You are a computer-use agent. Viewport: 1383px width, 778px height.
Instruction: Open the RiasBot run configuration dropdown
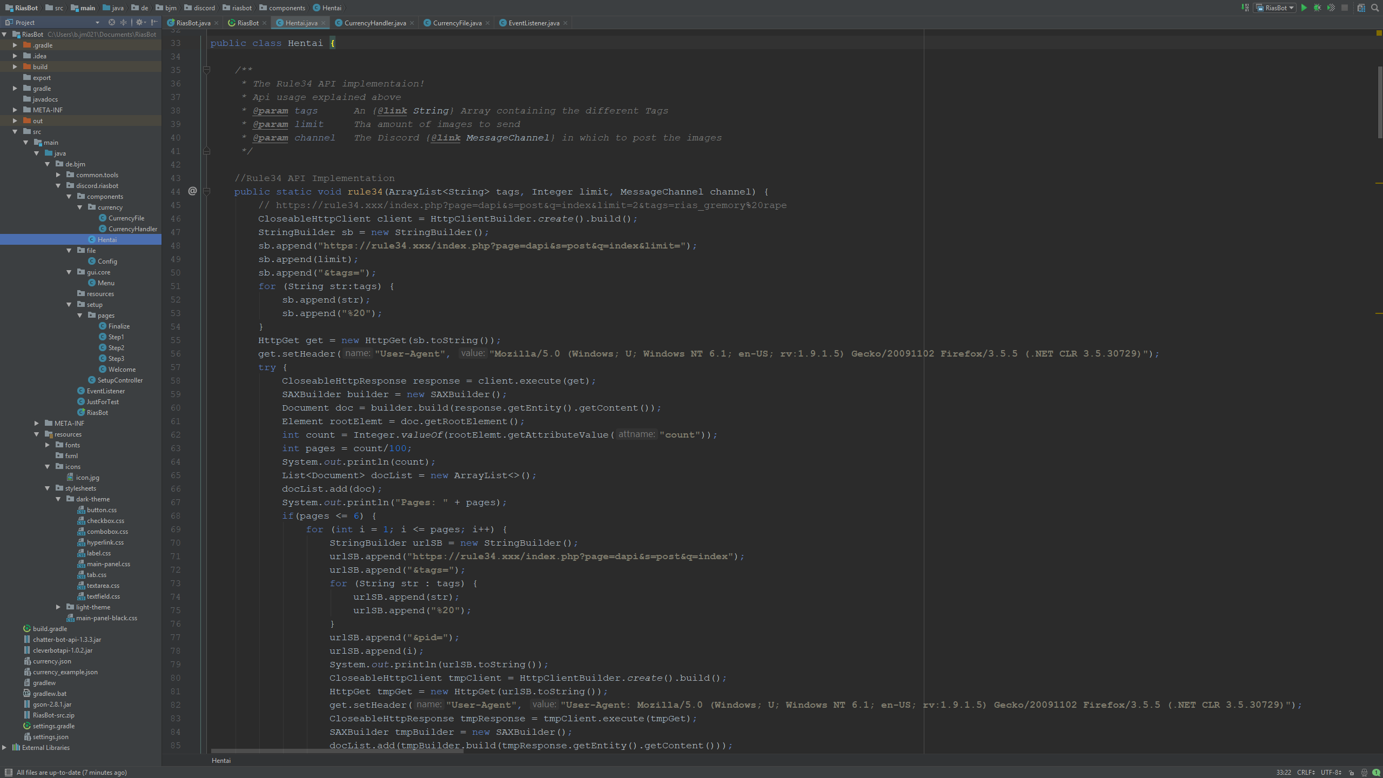tap(1276, 8)
